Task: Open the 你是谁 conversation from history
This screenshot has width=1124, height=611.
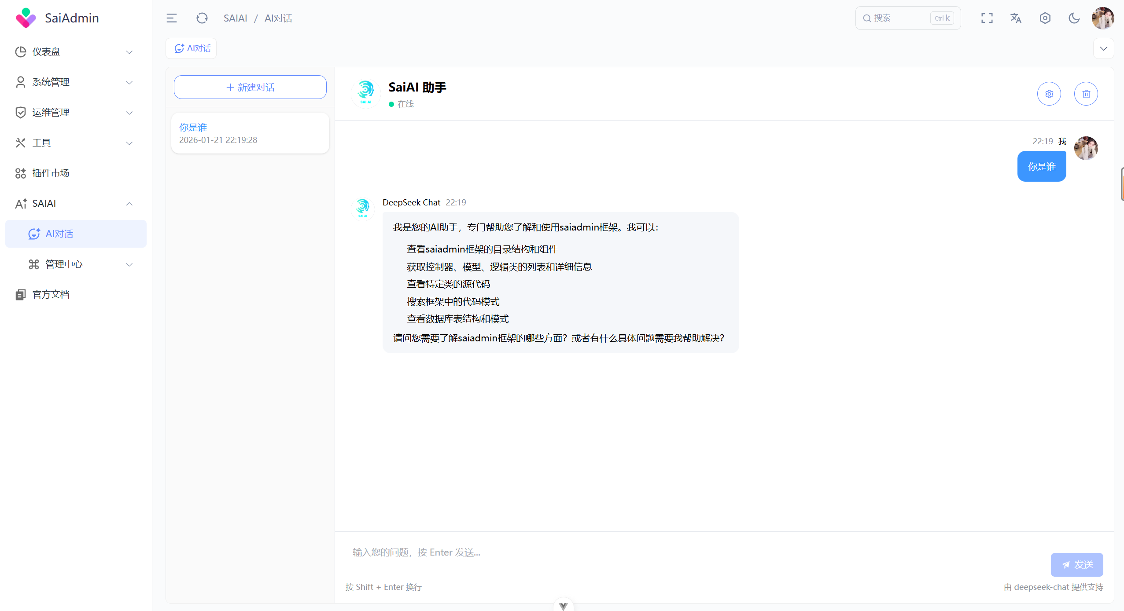Action: tap(250, 132)
